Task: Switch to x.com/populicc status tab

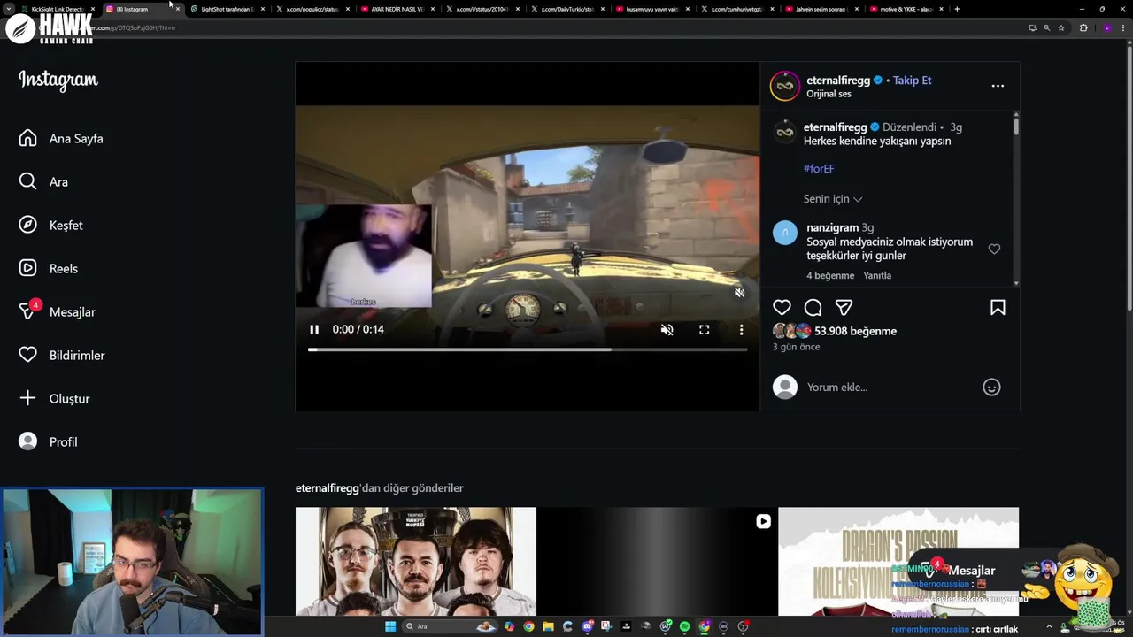Action: point(312,9)
